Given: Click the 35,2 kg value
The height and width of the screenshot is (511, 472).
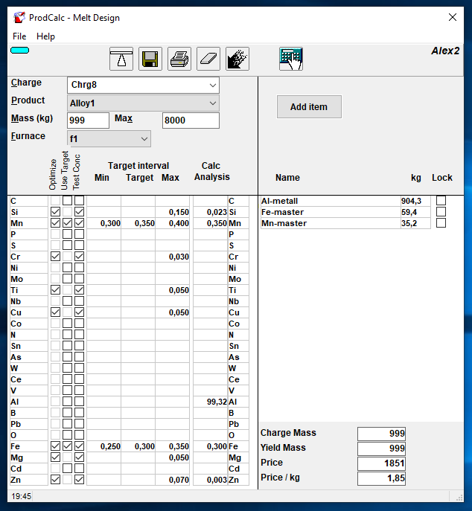Looking at the screenshot, I should pyautogui.click(x=415, y=223).
